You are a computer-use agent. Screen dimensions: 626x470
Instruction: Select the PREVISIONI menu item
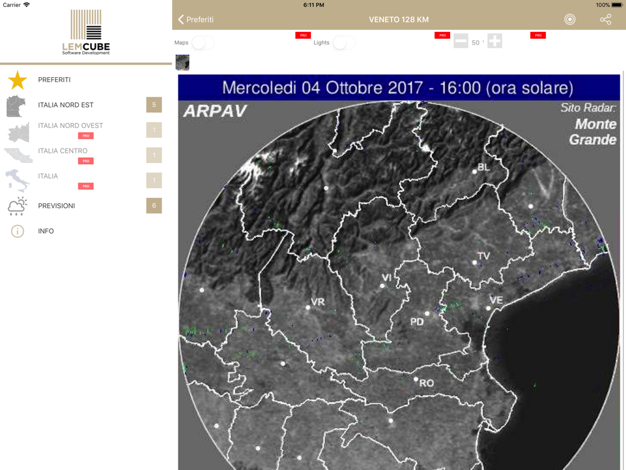56,206
